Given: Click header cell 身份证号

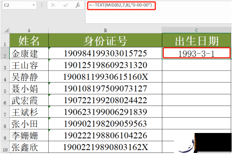Looking at the screenshot, I should tap(105, 40).
